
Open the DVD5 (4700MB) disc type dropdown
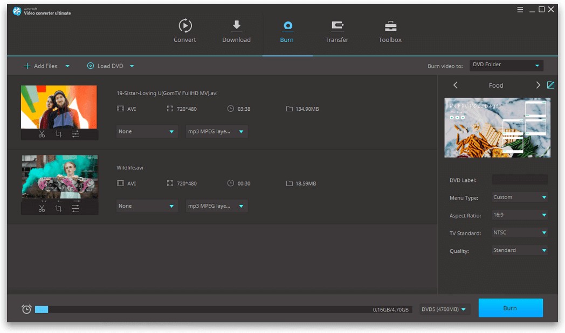point(444,308)
